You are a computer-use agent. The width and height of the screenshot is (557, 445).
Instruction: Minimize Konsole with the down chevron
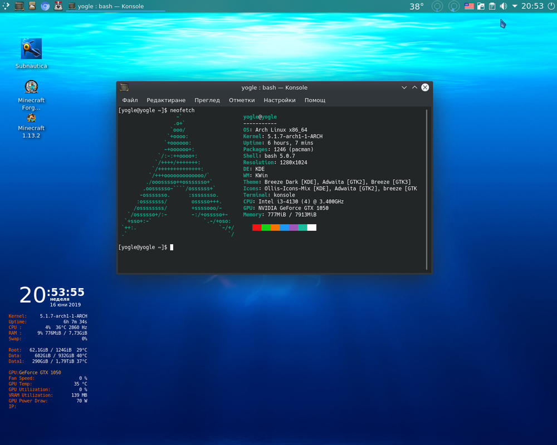coord(404,87)
